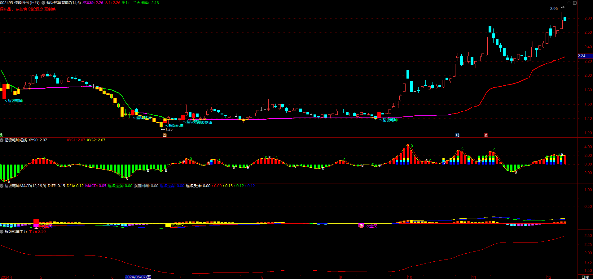Click the 2024/06/07/五 date marker
The height and width of the screenshot is (279, 593).
pyautogui.click(x=138, y=277)
